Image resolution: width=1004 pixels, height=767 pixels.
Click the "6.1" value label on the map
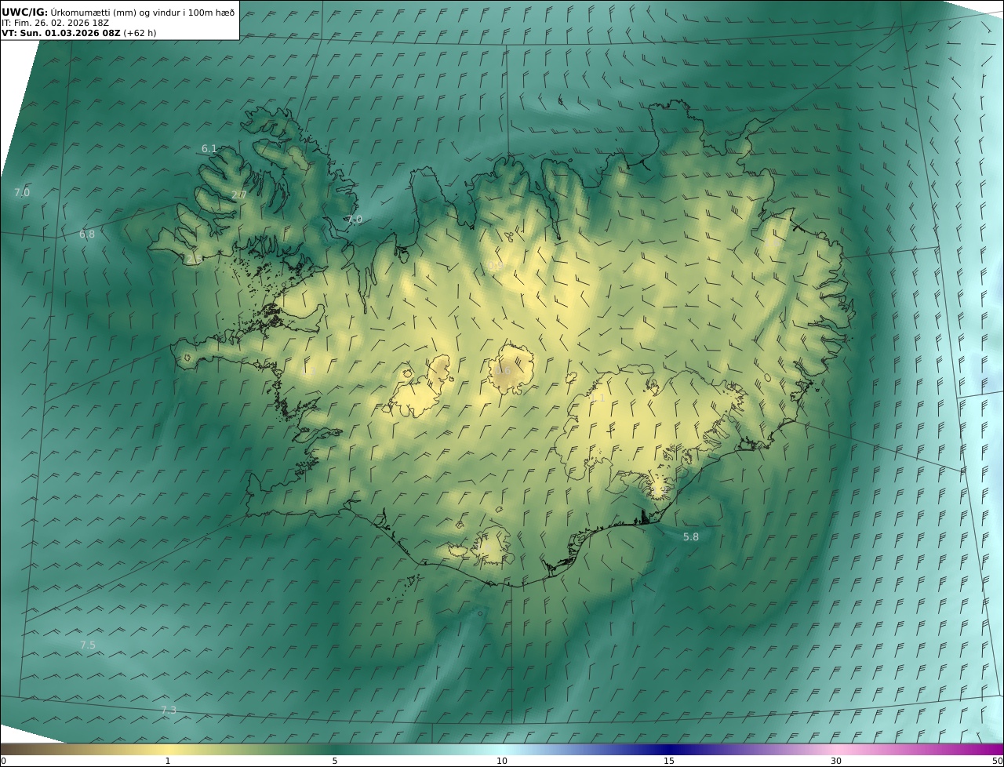click(209, 148)
